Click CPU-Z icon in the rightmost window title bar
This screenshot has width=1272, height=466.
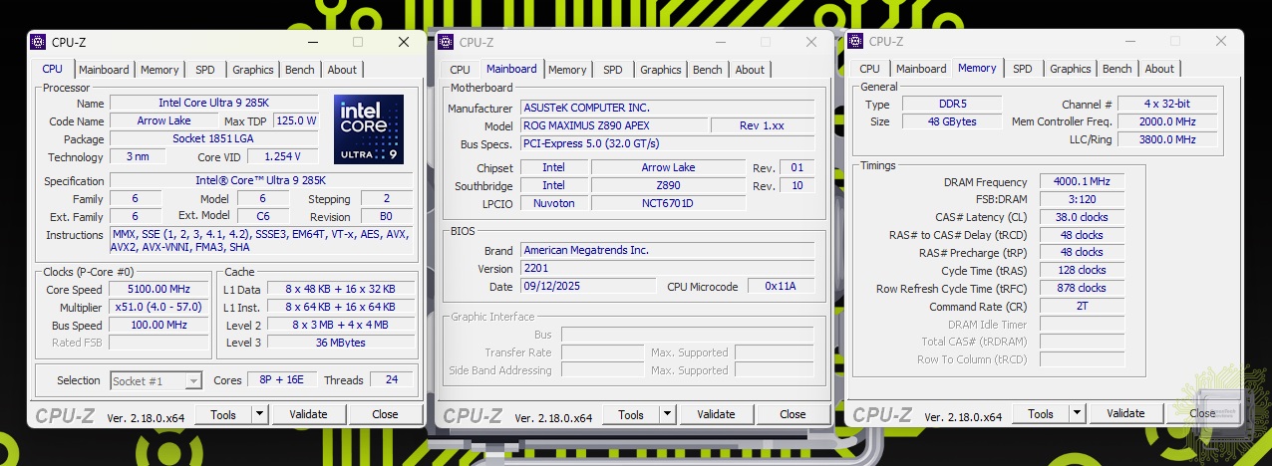[855, 41]
